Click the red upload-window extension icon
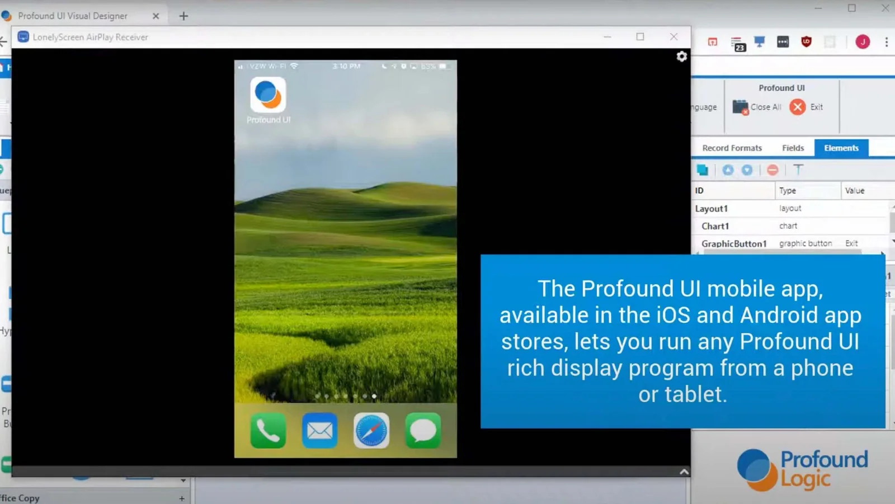 click(x=713, y=42)
